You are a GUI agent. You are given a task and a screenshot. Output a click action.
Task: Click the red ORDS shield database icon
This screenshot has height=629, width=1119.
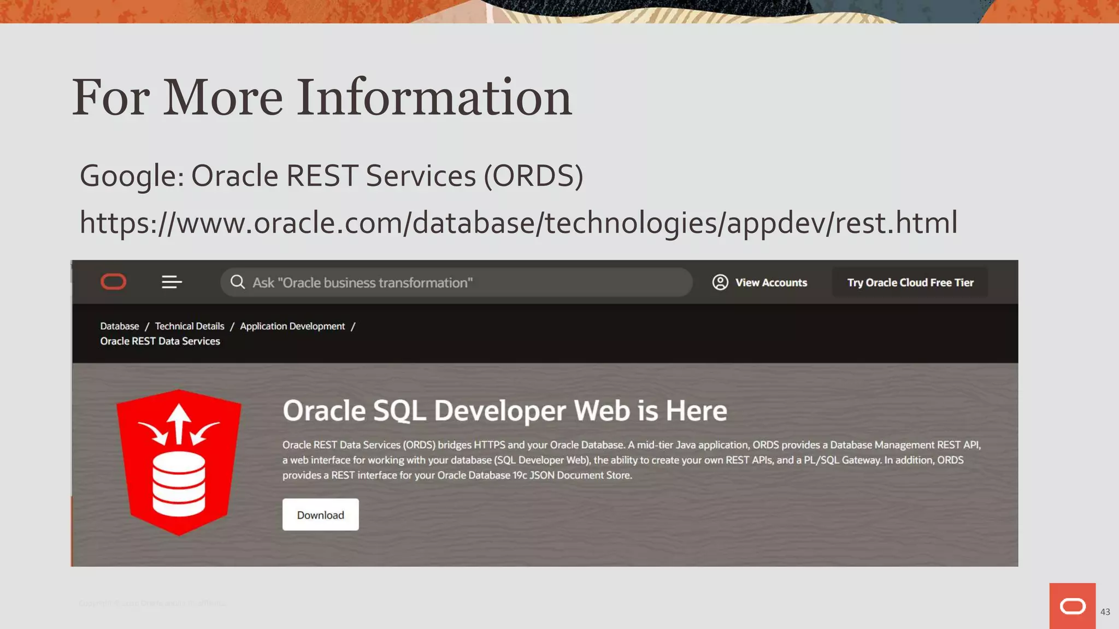(x=179, y=462)
